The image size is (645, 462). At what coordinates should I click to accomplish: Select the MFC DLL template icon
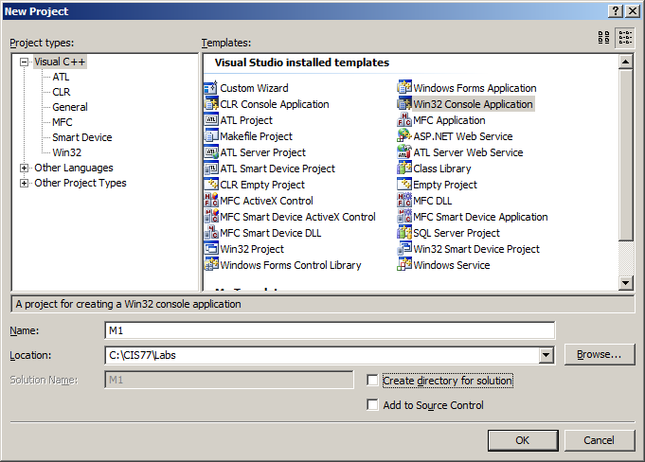(x=404, y=201)
